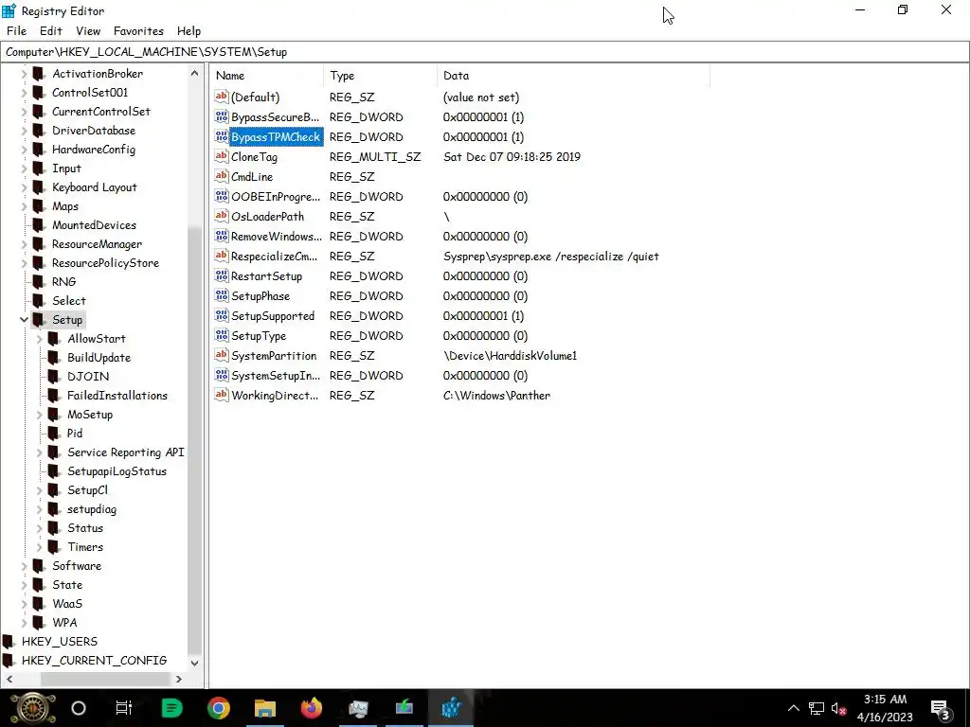This screenshot has width=970, height=727.
Task: Open the Edit menu
Action: [51, 31]
